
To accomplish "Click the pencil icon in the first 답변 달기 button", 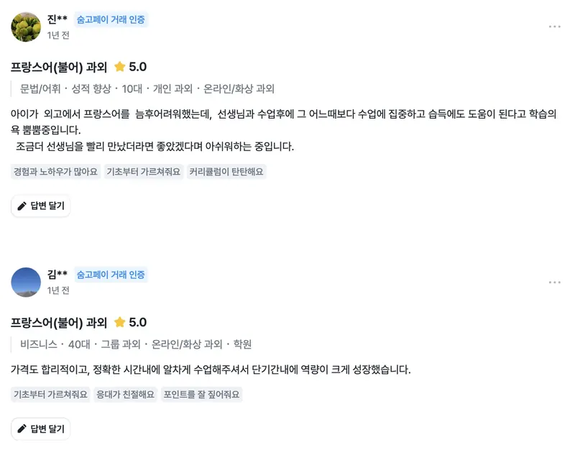I will click(22, 206).
